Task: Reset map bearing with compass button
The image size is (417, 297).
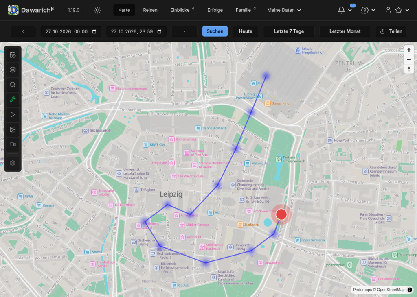Action: click(x=409, y=69)
